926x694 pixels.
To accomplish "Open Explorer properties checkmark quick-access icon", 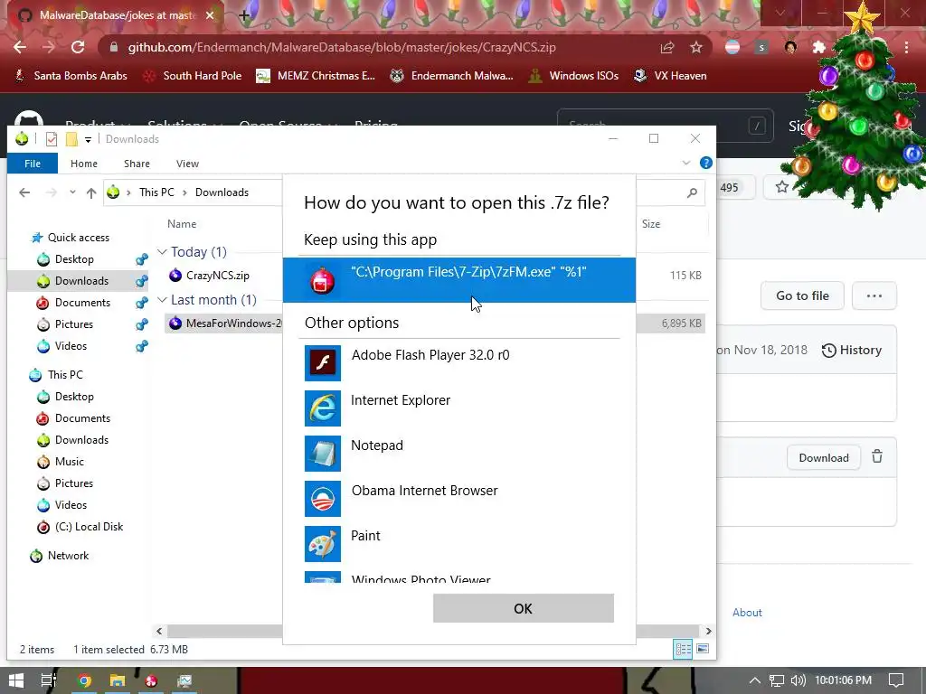I will click(52, 139).
